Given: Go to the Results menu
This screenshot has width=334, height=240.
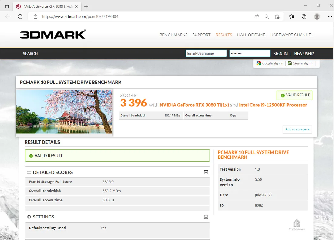Looking at the screenshot, I should 224,35.
